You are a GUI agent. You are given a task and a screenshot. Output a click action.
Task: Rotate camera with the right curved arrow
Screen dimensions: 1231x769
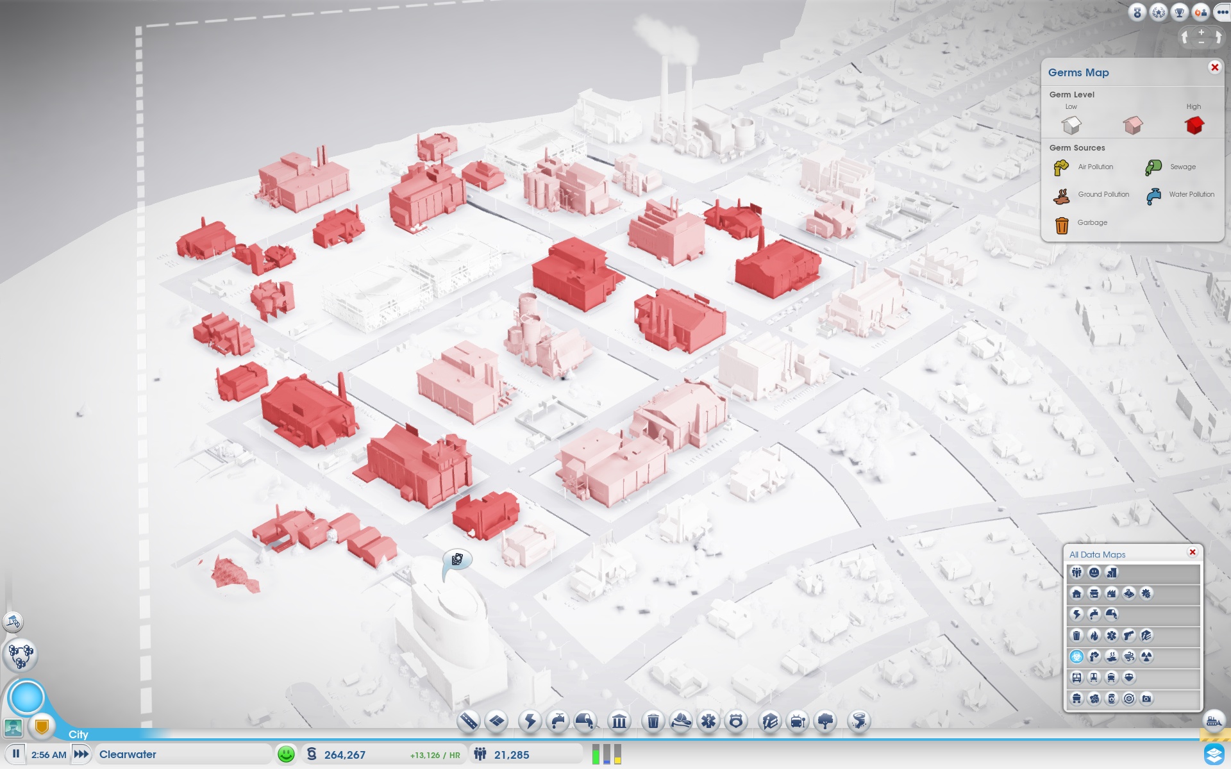(x=1218, y=37)
